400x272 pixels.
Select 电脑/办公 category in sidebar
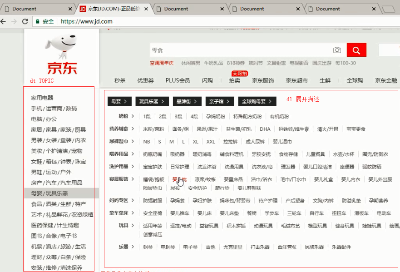pyautogui.click(x=44, y=119)
